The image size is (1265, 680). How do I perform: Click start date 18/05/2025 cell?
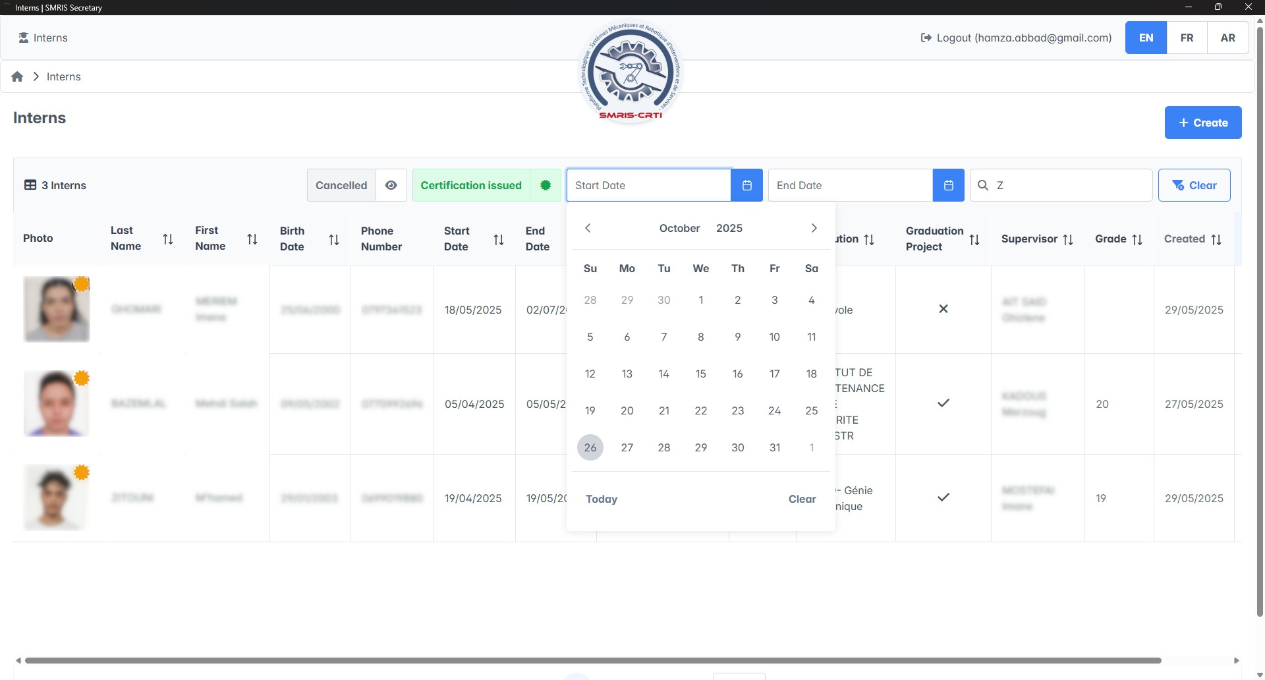473,310
